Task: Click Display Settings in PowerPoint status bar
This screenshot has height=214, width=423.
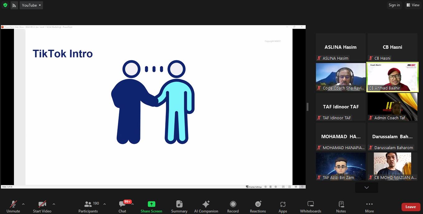Action: coord(254,187)
